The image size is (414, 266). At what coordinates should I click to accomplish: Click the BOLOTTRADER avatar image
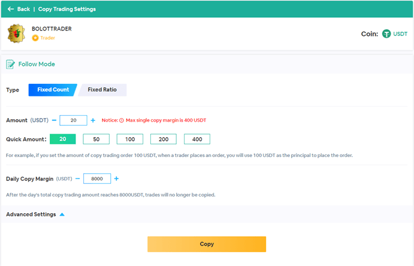16,34
